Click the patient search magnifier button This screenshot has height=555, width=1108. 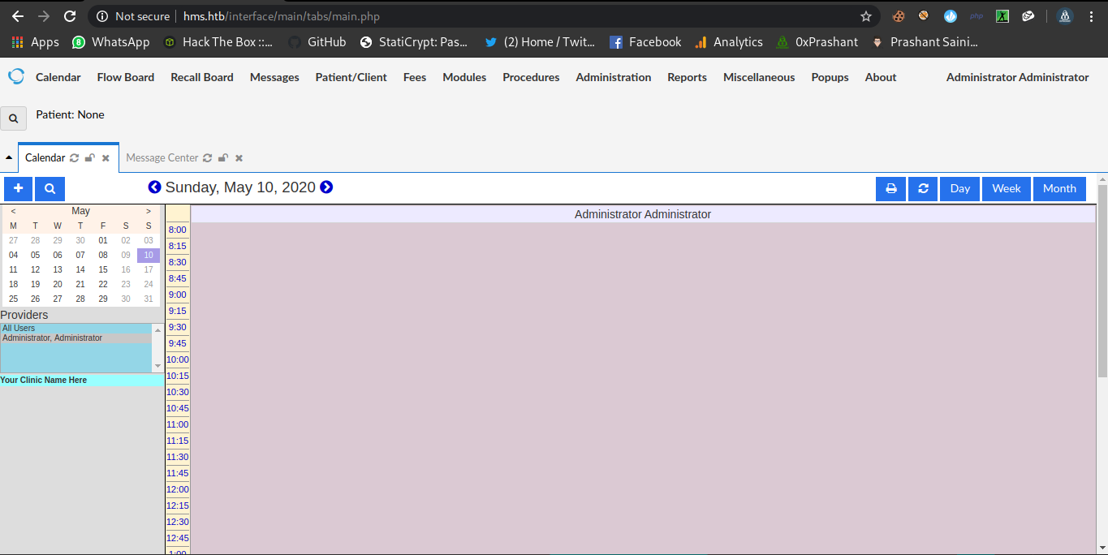pos(13,118)
